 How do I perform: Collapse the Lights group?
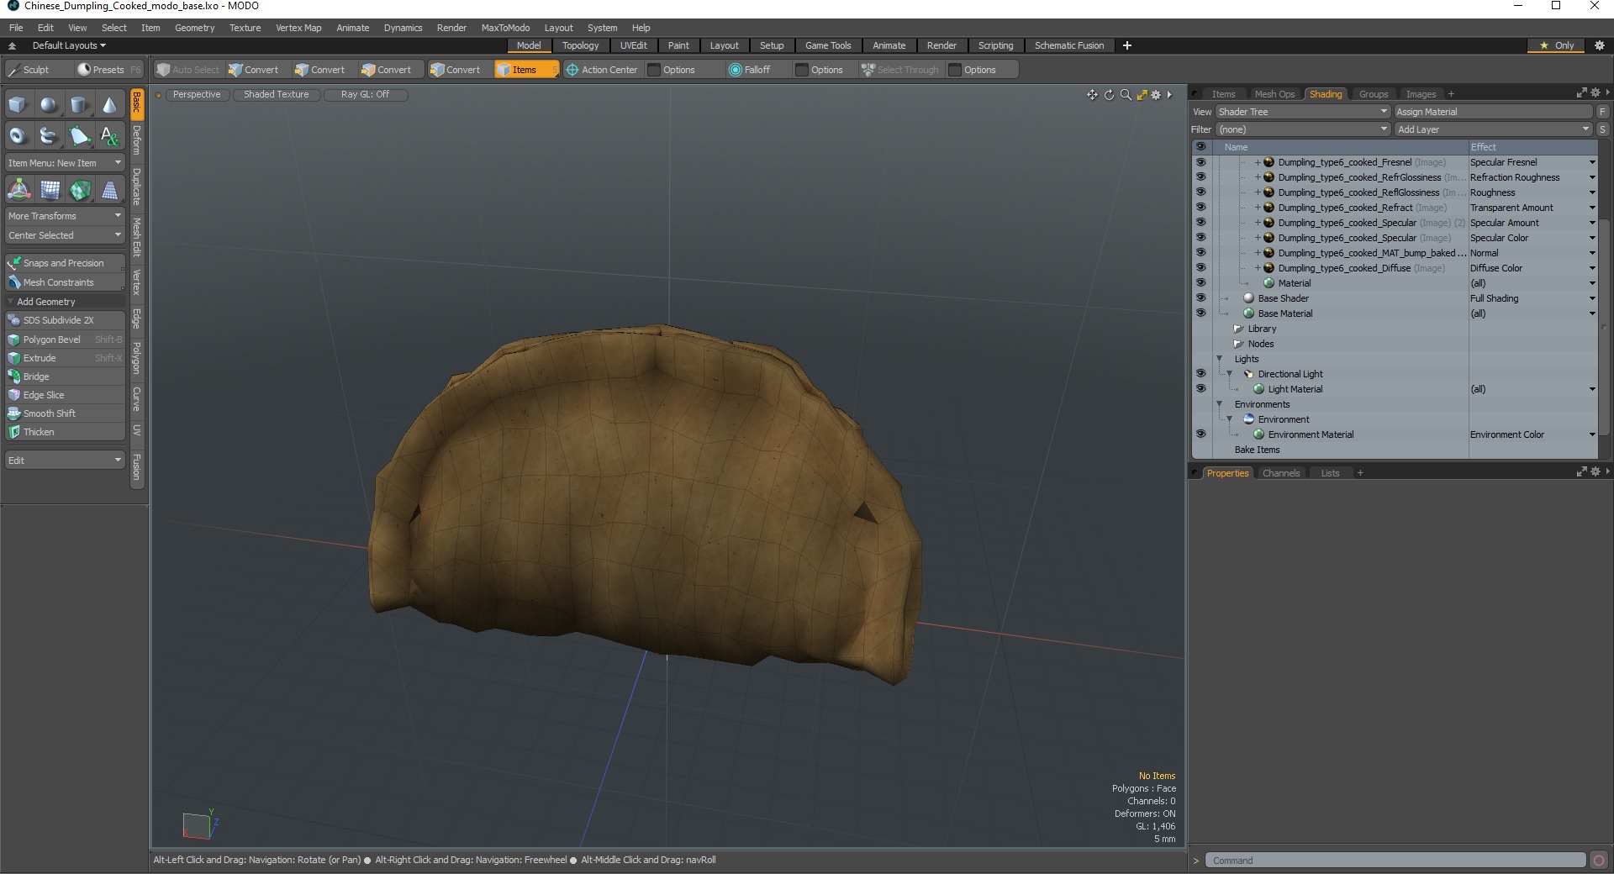1220,359
